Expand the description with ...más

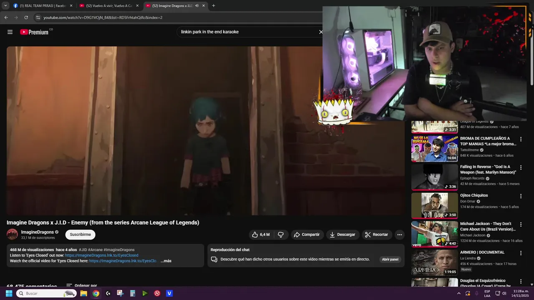[x=166, y=261]
